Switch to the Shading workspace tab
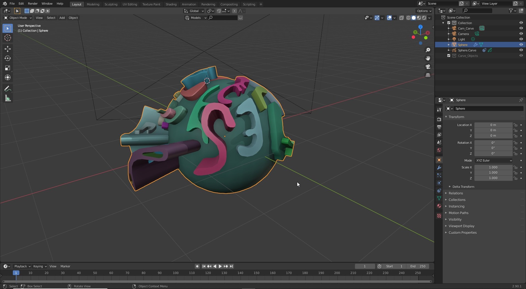The image size is (526, 289). [x=171, y=4]
